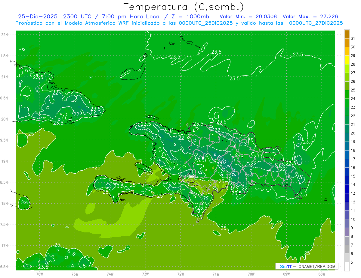
Task: Click the 18N latitude axis label
Action: [5, 203]
